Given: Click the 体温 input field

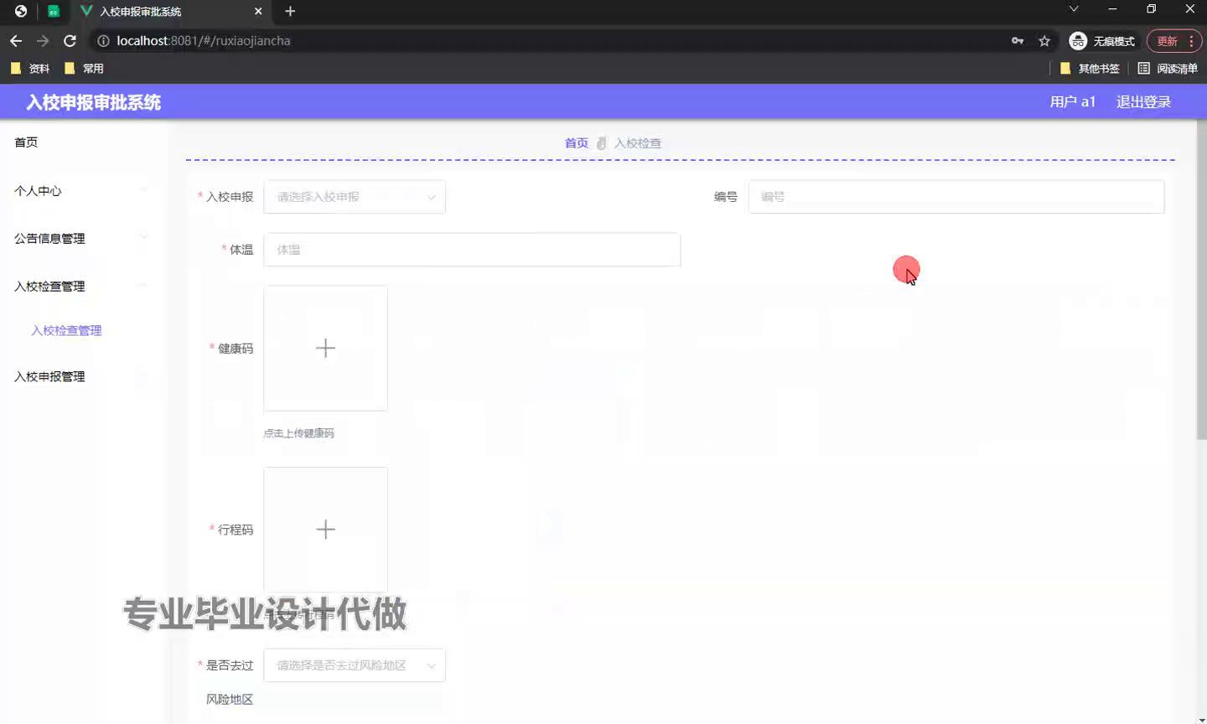Looking at the screenshot, I should (472, 250).
